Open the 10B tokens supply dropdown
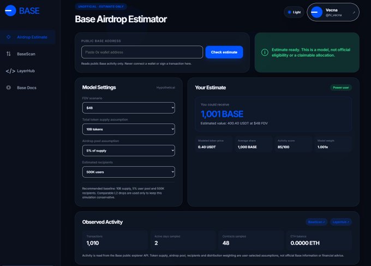 [129, 129]
